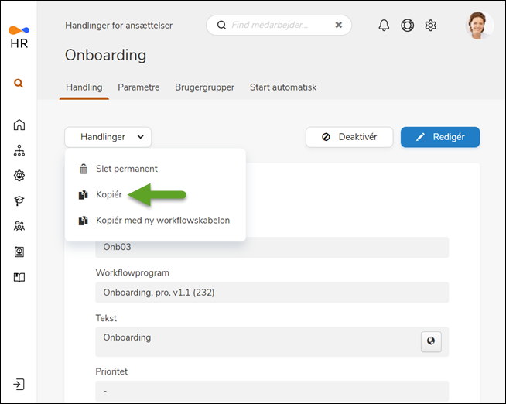Click the globe translation button beside Tekst

[x=431, y=342]
